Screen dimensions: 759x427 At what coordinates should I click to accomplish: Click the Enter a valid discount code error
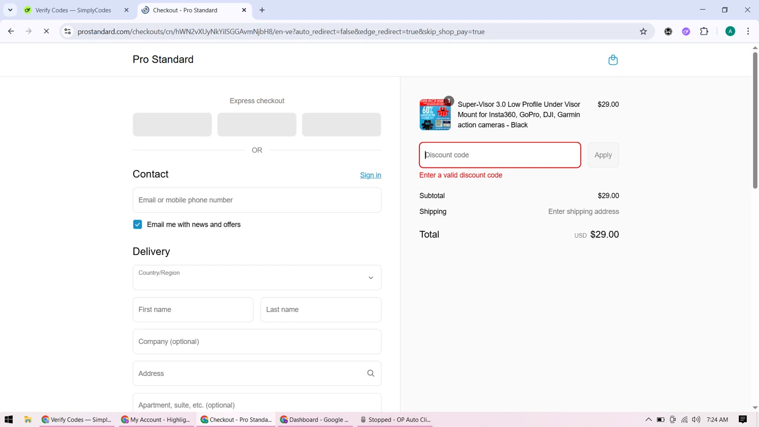(461, 175)
